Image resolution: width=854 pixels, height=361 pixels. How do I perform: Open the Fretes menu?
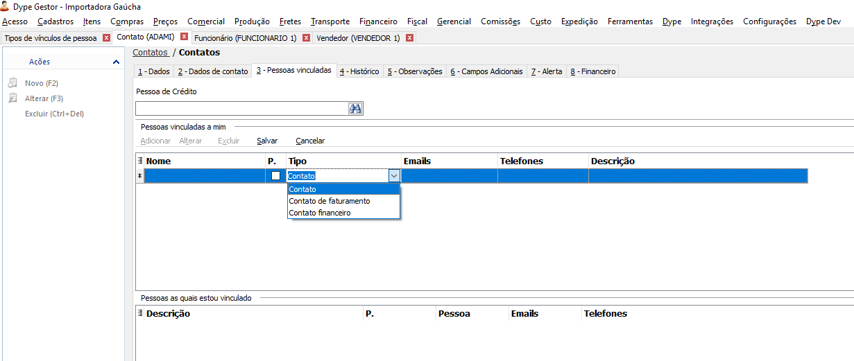pos(290,21)
